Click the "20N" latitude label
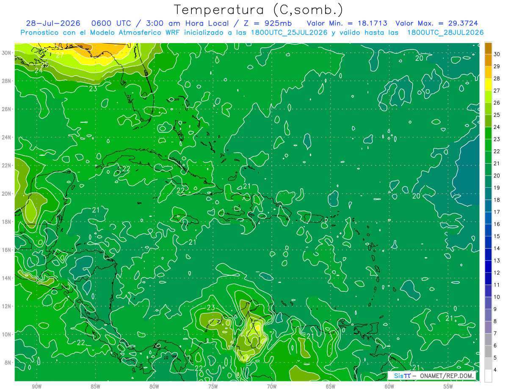This screenshot has width=508, height=392. click(7, 194)
